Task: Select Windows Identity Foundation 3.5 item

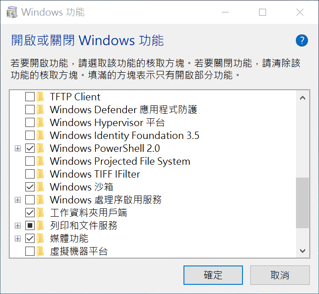Action: click(x=124, y=136)
